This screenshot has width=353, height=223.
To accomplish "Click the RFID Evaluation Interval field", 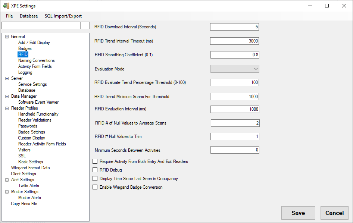I will (x=235, y=109).
